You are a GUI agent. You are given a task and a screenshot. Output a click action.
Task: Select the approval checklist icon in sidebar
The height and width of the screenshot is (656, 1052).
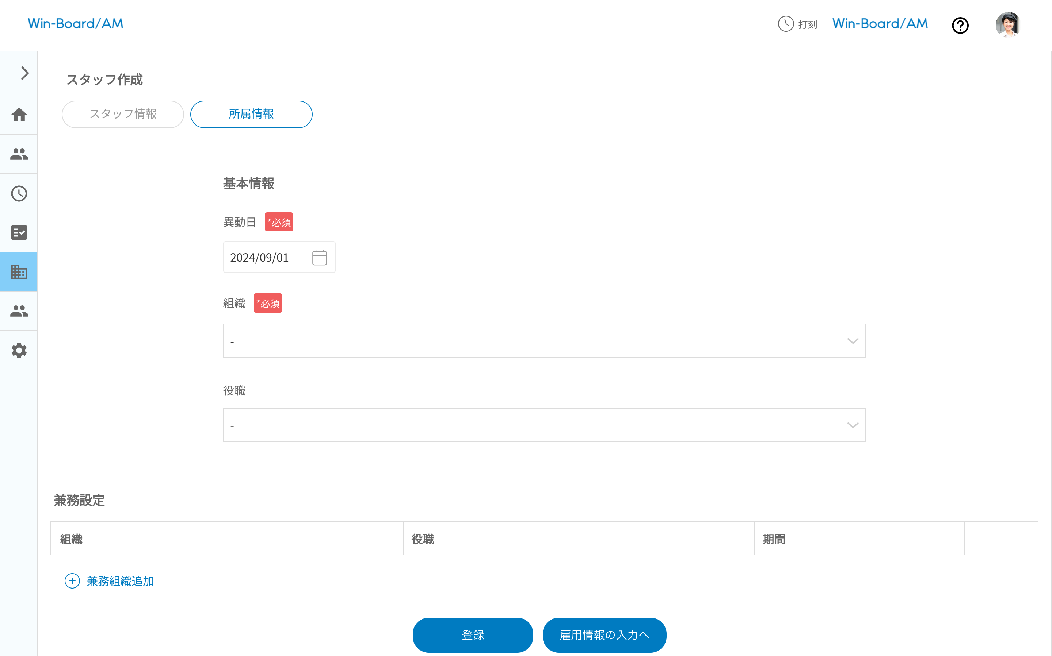point(19,232)
